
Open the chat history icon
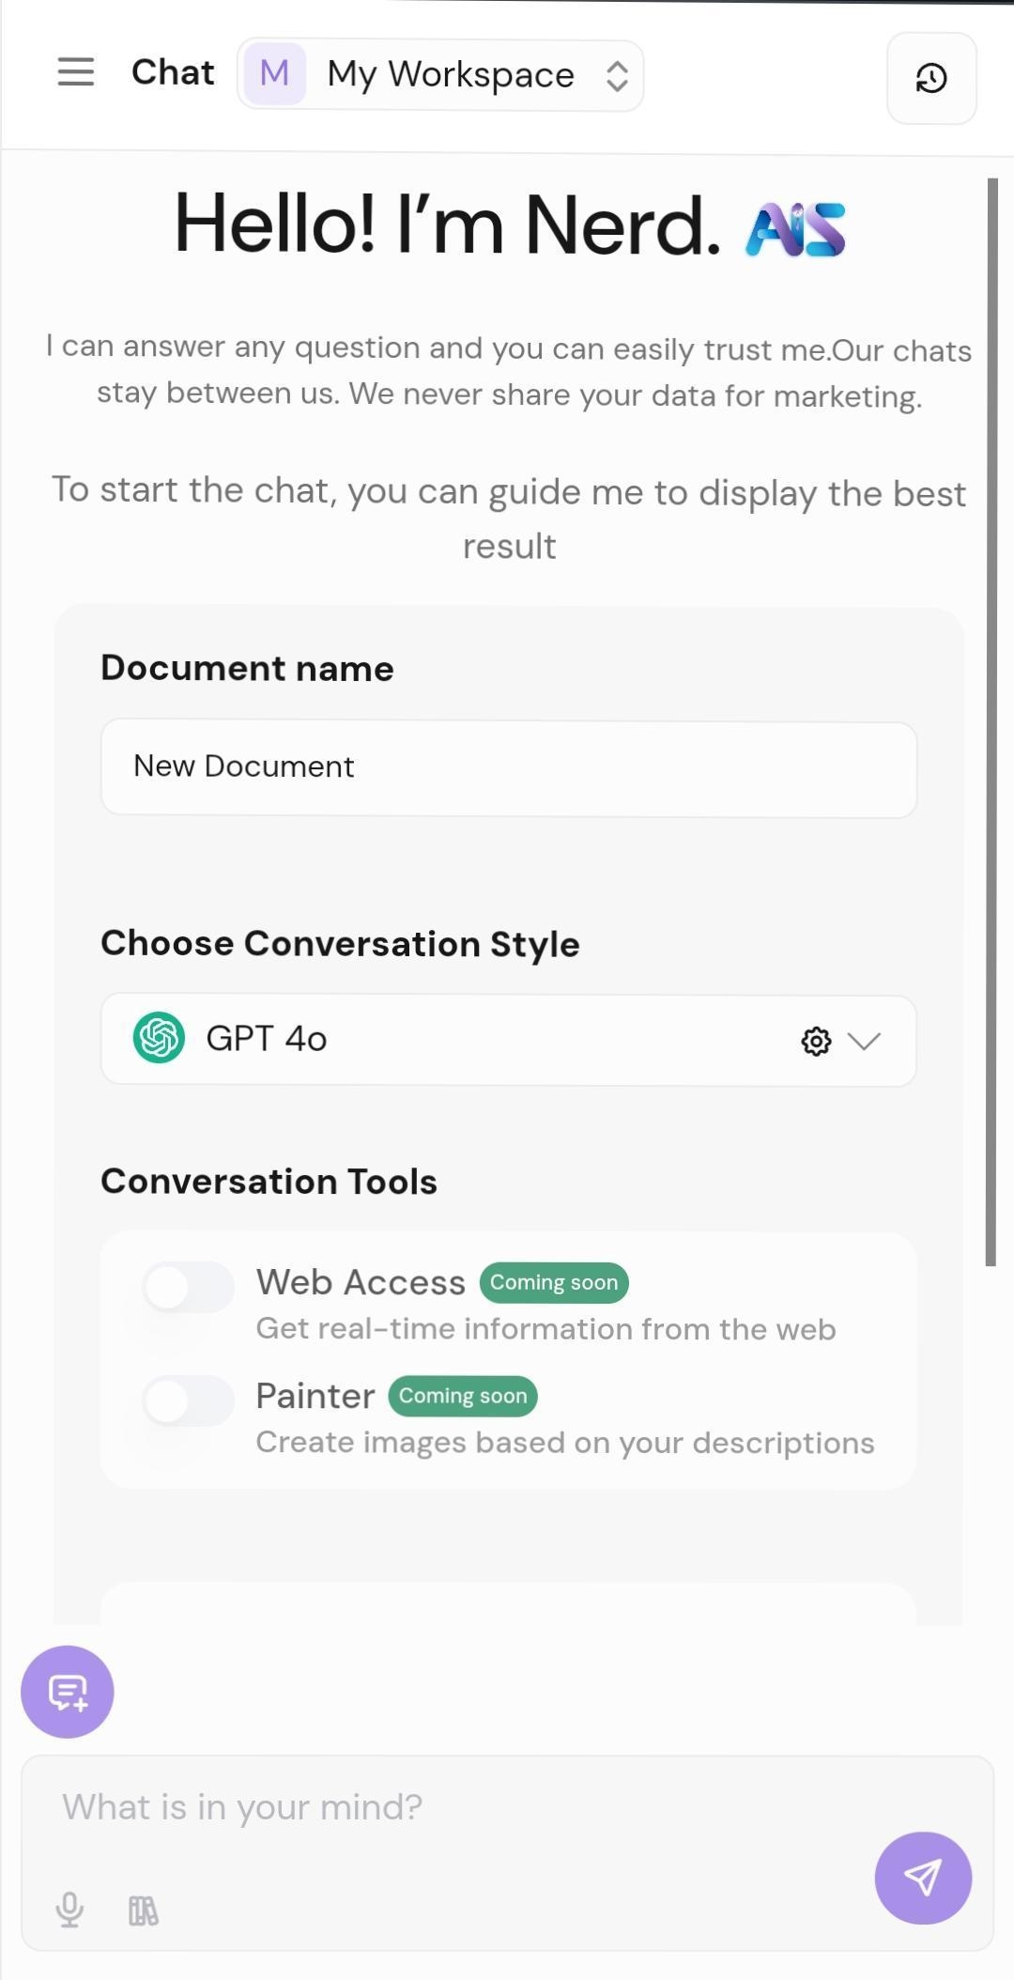[930, 79]
